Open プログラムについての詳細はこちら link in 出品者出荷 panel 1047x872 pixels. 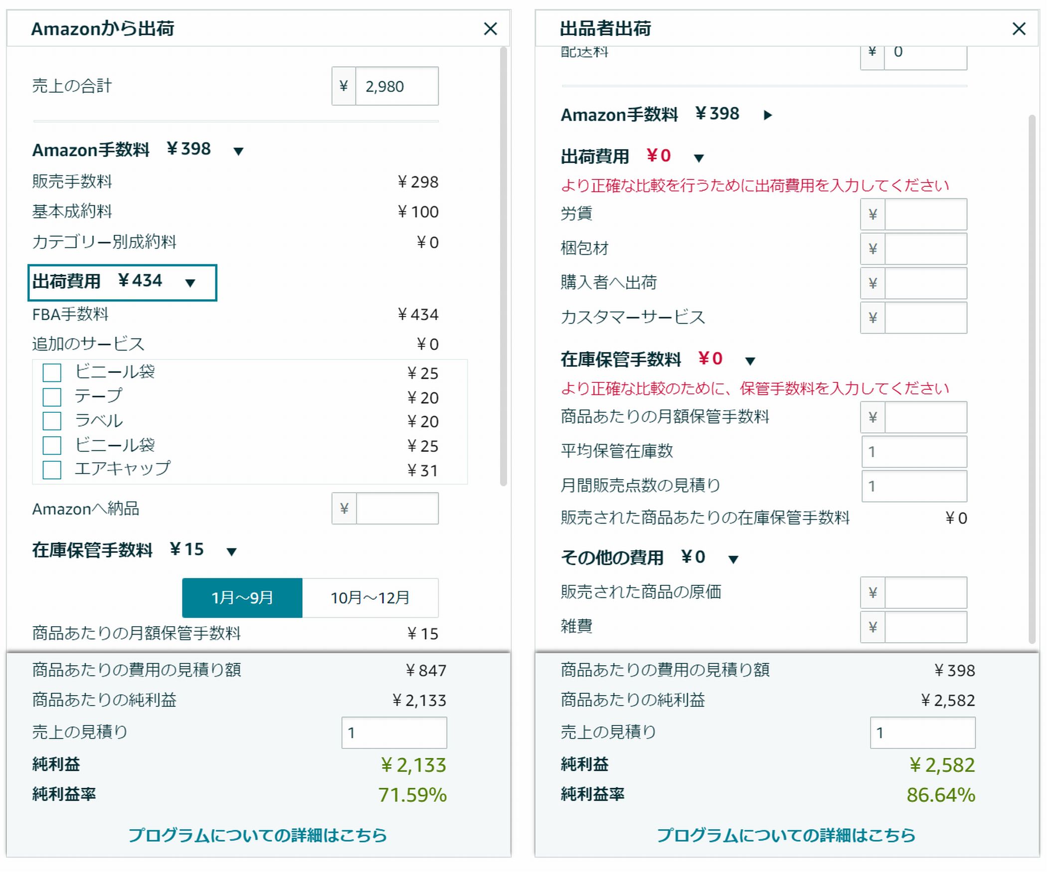pos(786,835)
